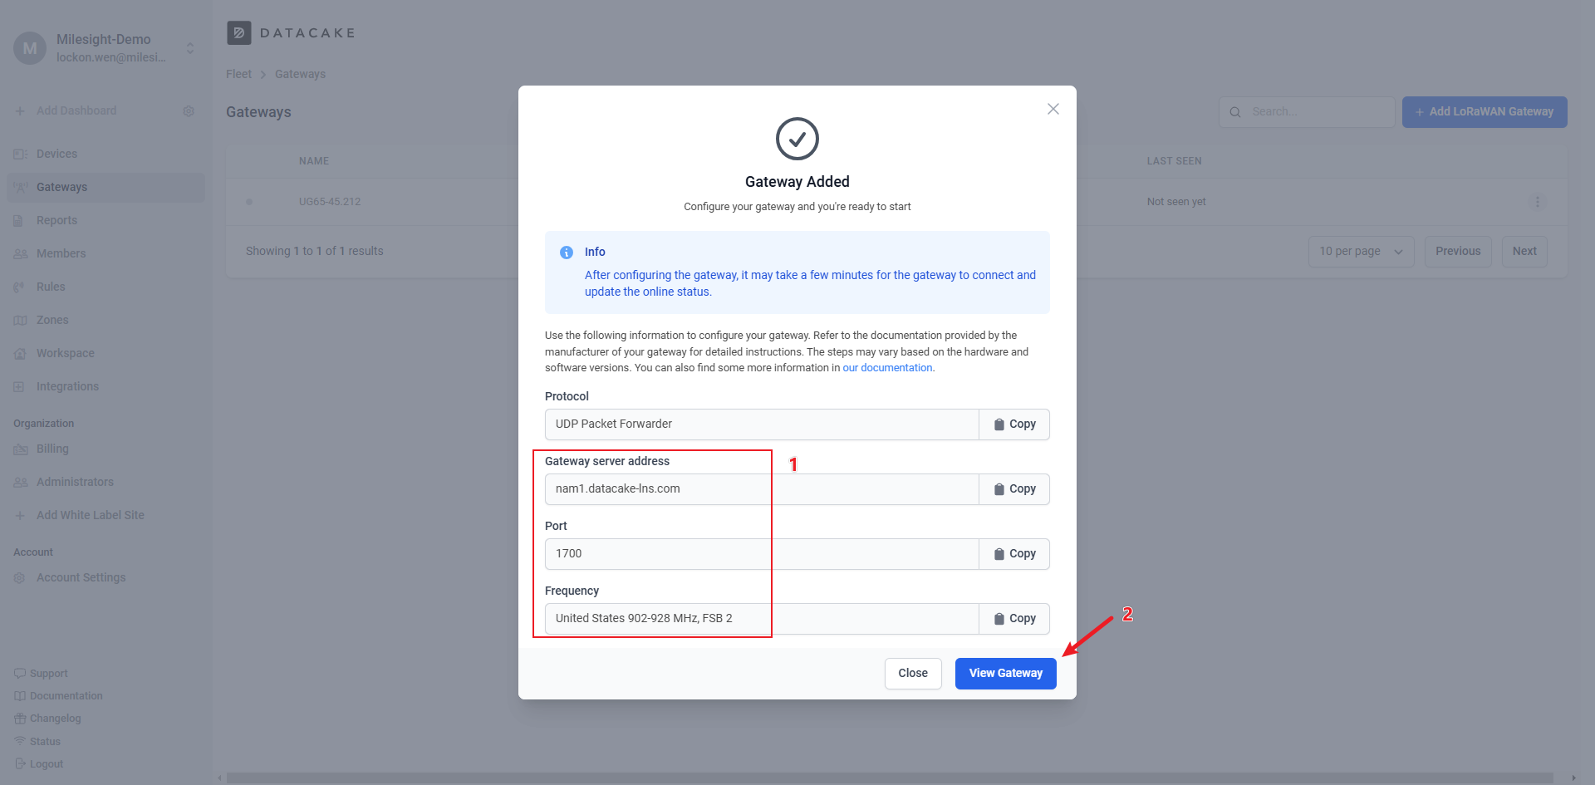The width and height of the screenshot is (1595, 785).
Task: Click the nam1.datacake-lns.com address field
Action: (762, 489)
